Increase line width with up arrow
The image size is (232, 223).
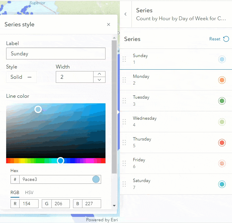click(99, 74)
